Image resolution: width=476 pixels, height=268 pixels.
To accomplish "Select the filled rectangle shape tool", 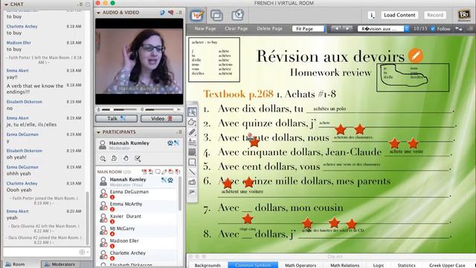I will pyautogui.click(x=192, y=152).
